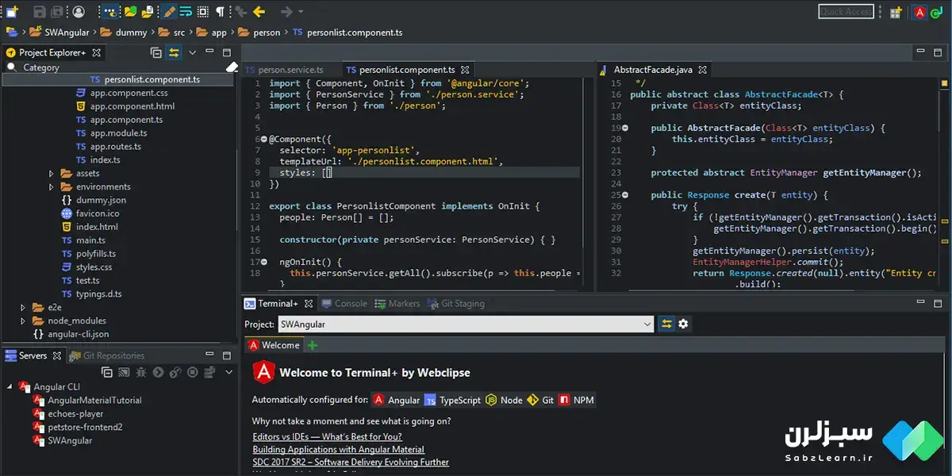The height and width of the screenshot is (476, 952).
Task: Click the yellow Back navigation arrow
Action: (259, 12)
